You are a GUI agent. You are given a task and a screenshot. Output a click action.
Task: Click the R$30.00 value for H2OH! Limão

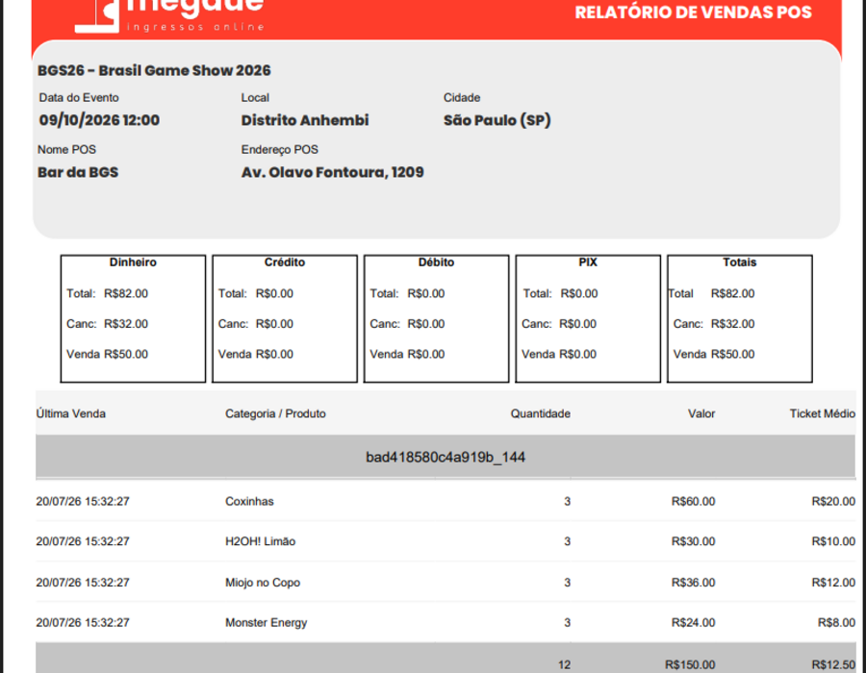click(693, 541)
